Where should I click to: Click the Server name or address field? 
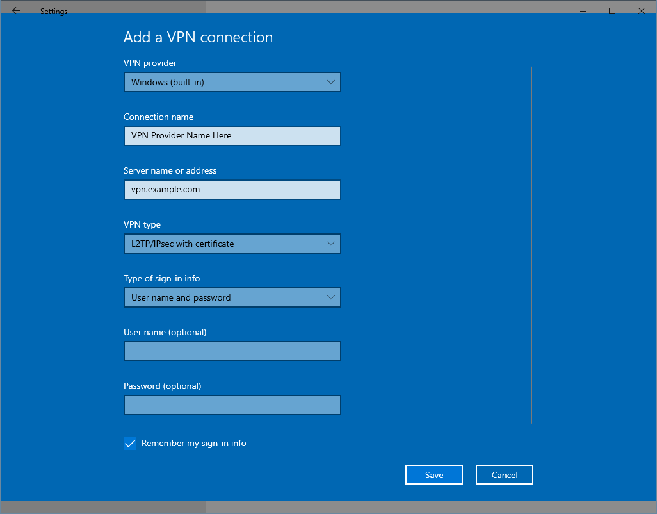point(232,190)
